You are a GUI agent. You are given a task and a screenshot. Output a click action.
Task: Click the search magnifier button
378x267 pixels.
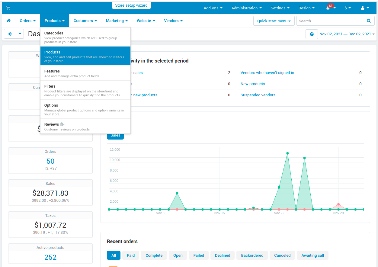tap(369, 21)
